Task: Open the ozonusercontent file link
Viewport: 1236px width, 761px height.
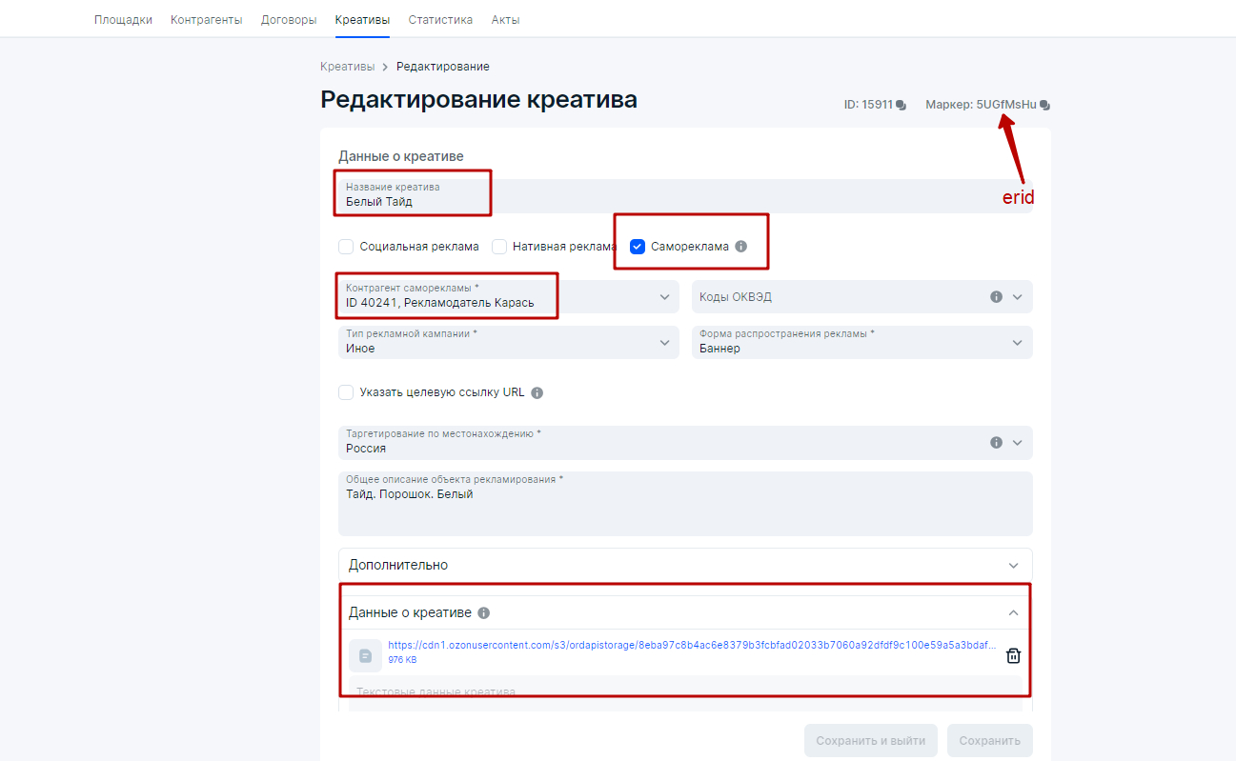Action: point(692,645)
